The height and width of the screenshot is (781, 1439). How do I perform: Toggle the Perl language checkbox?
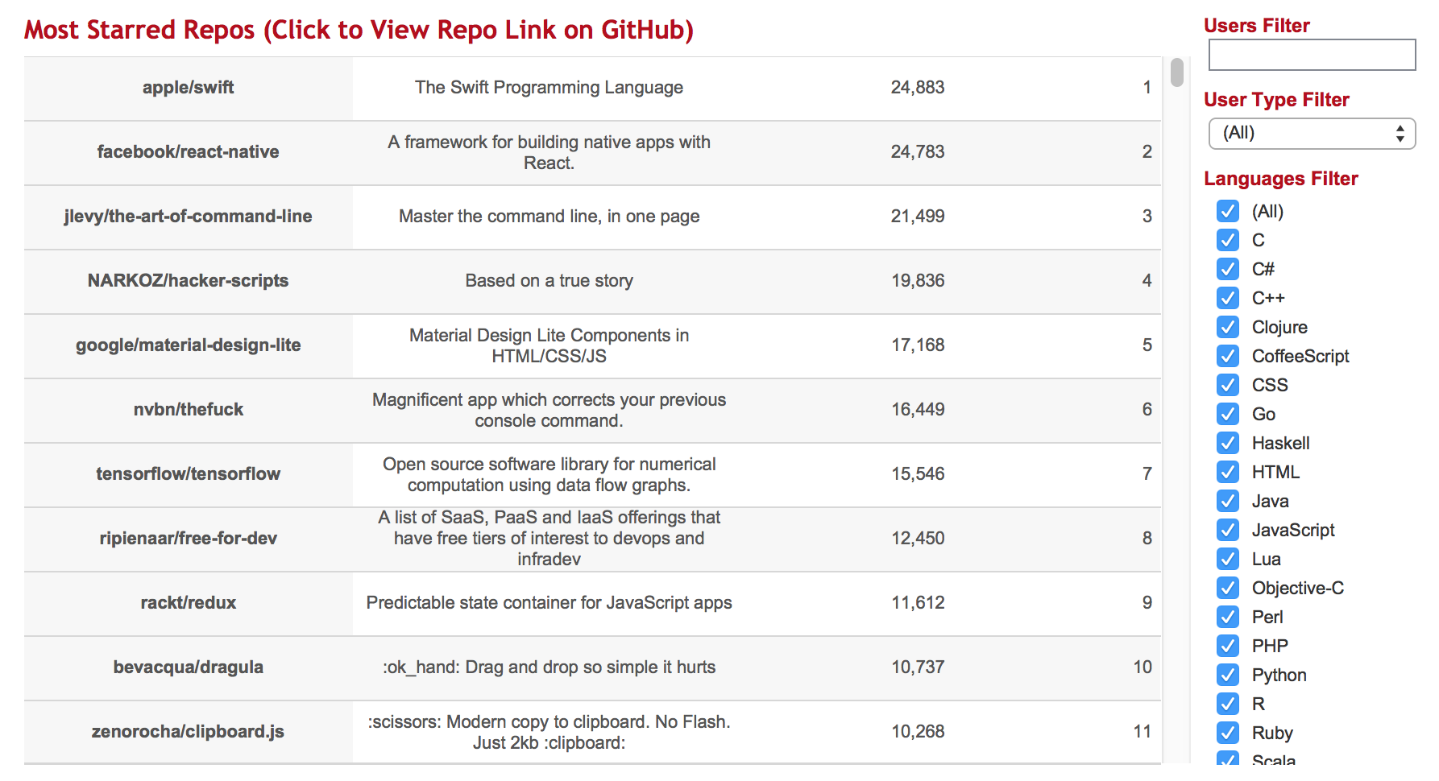click(x=1228, y=617)
